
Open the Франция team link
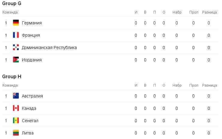(x=31, y=35)
